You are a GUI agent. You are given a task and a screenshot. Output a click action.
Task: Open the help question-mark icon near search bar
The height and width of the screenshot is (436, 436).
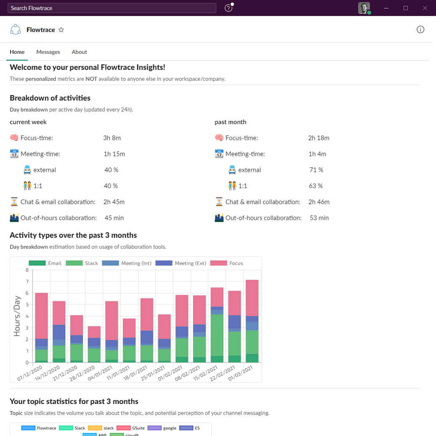click(x=229, y=7)
